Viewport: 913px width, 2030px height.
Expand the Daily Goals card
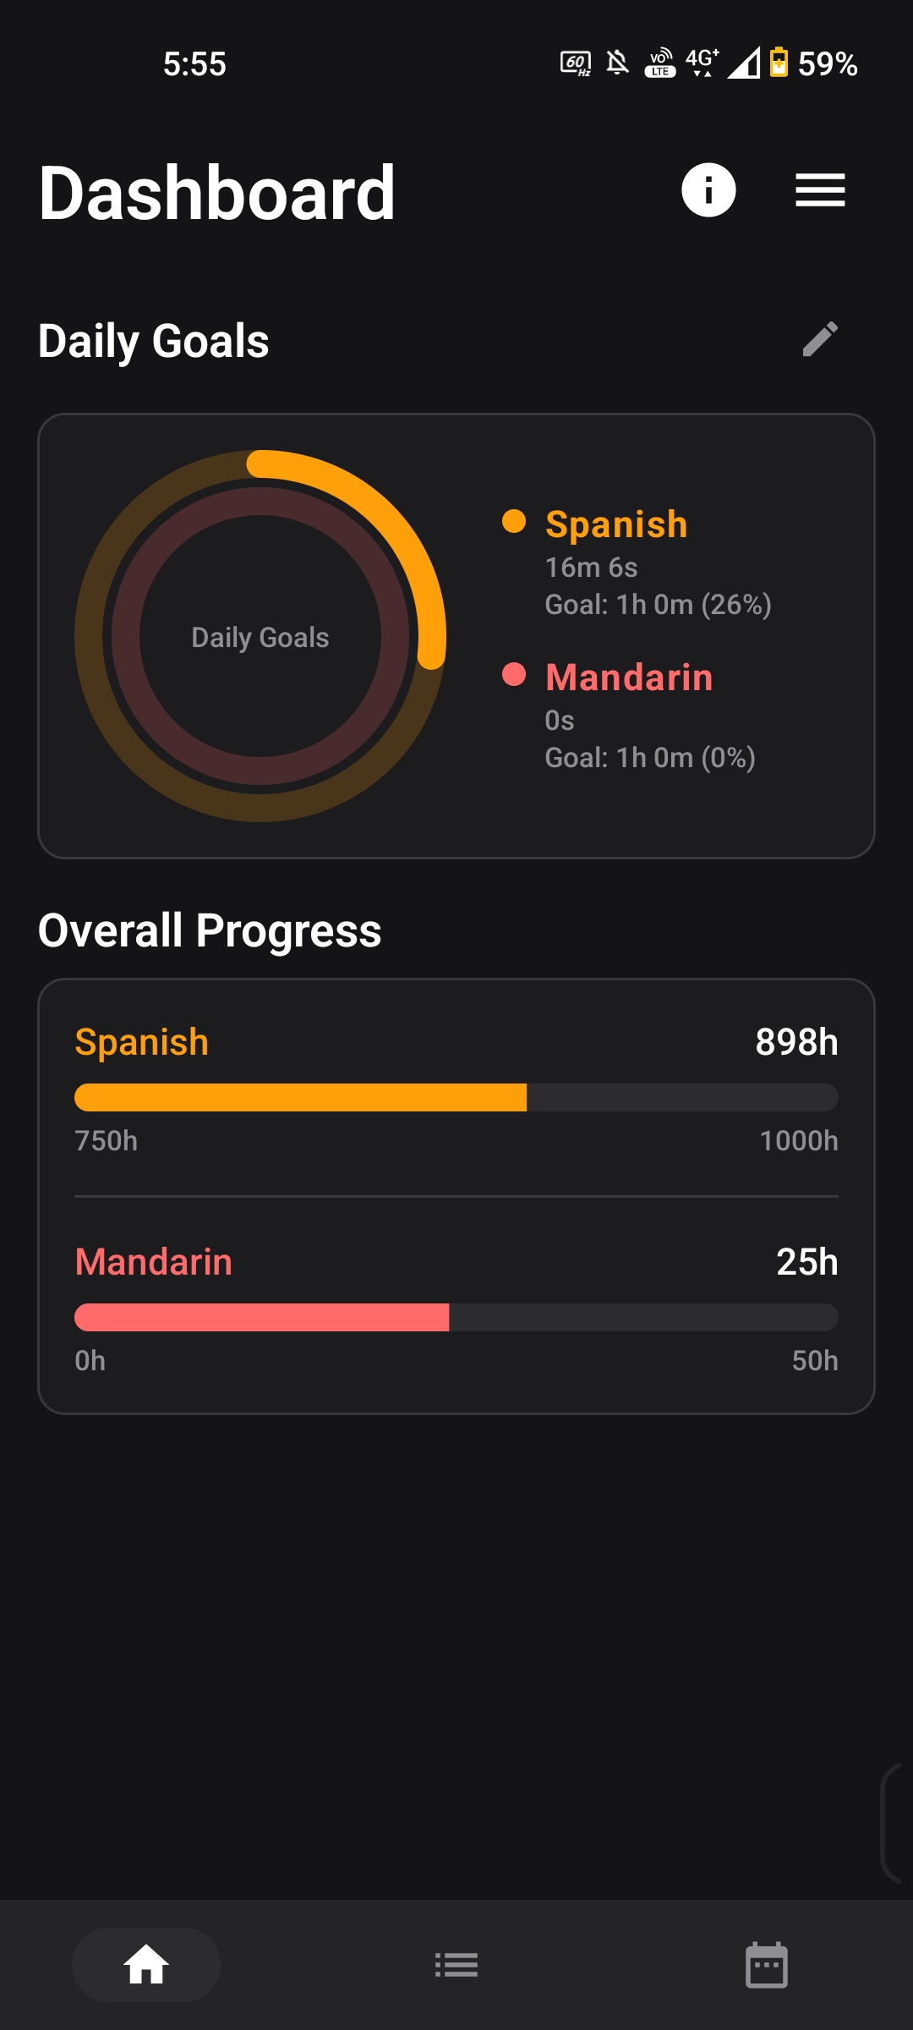(456, 636)
